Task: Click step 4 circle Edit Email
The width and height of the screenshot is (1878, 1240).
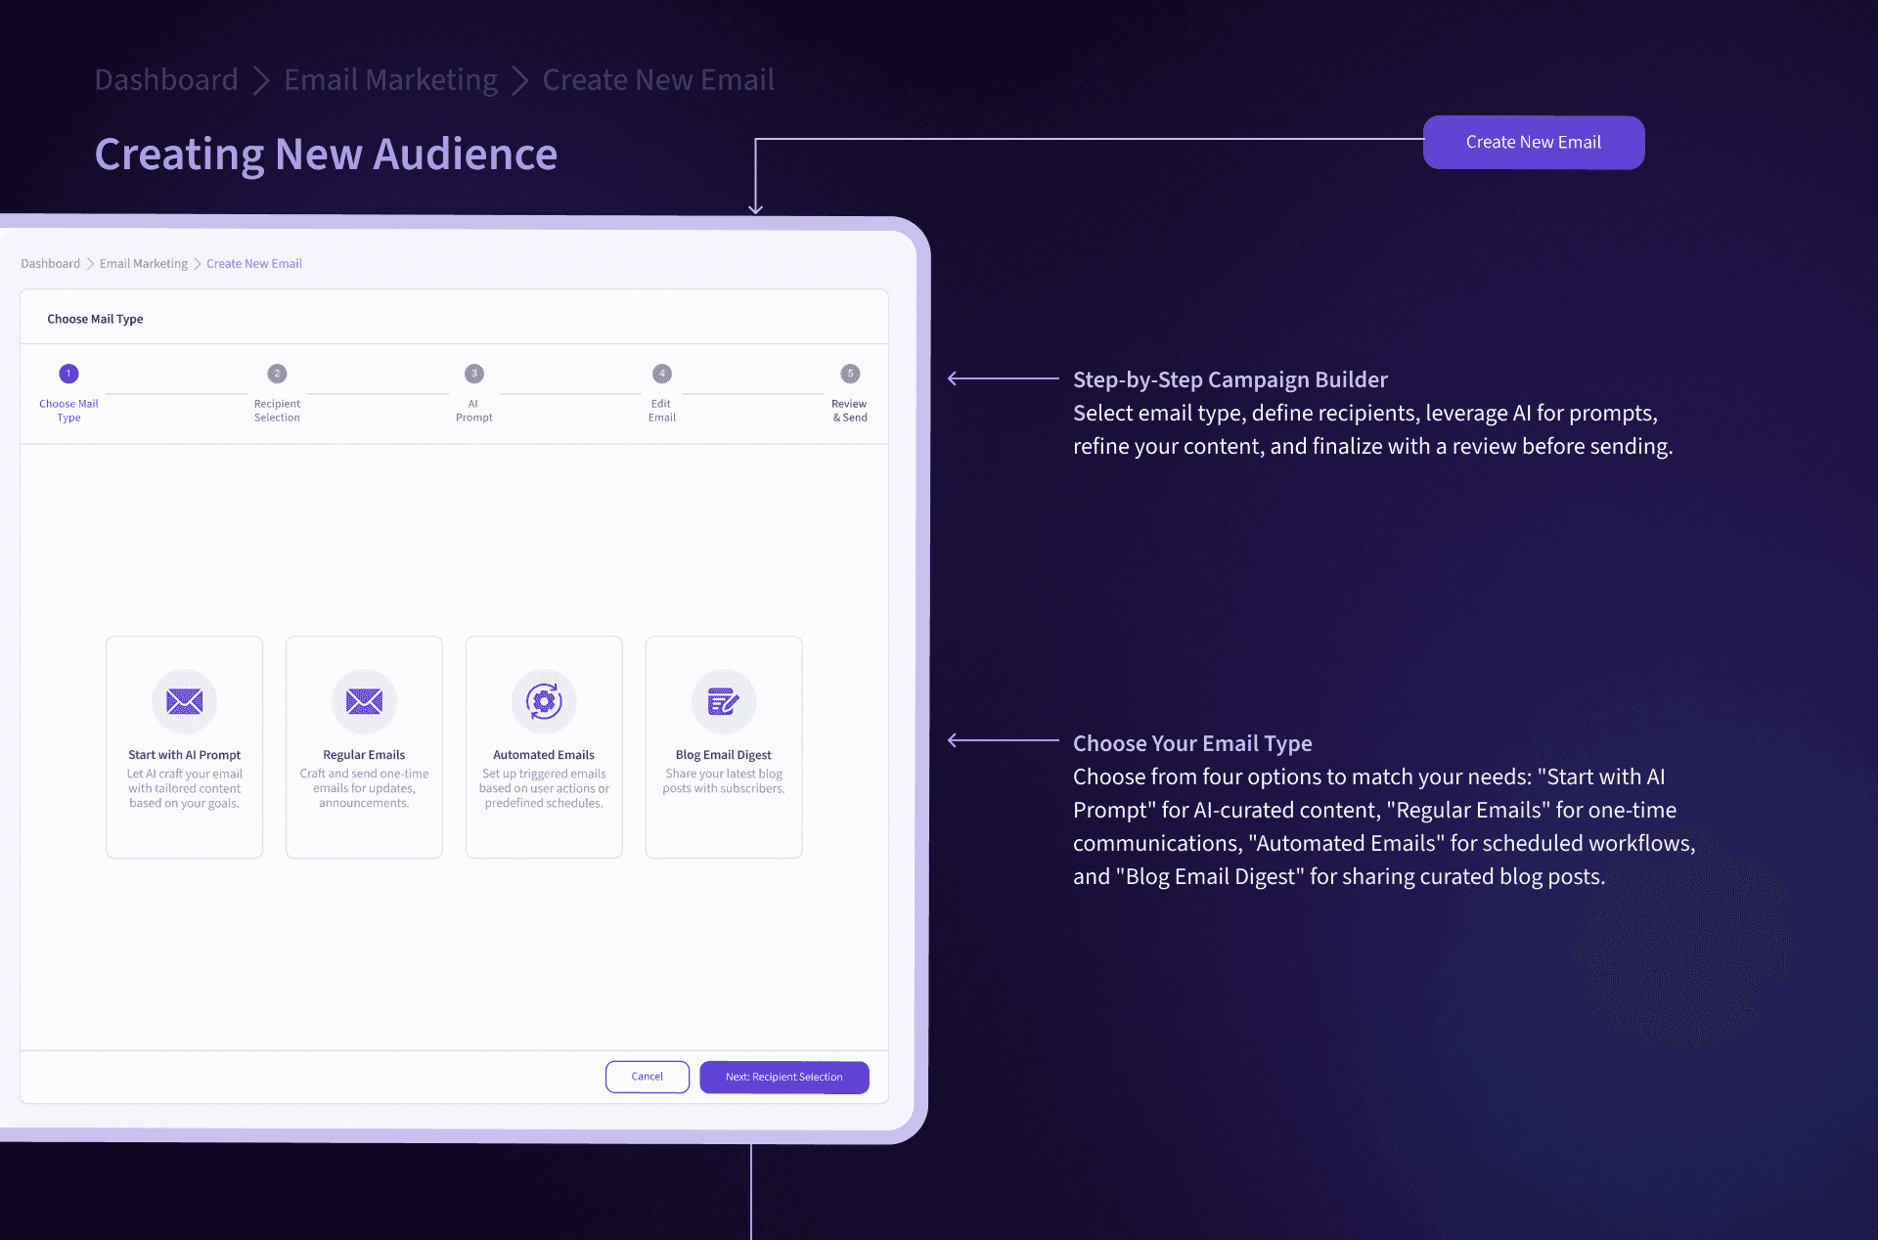Action: [662, 374]
